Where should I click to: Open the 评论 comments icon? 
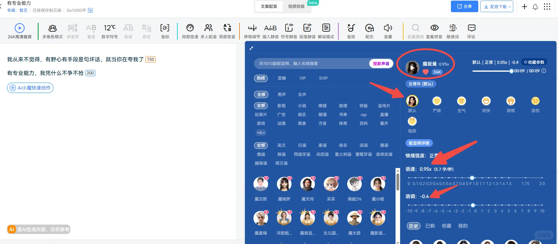(x=471, y=28)
